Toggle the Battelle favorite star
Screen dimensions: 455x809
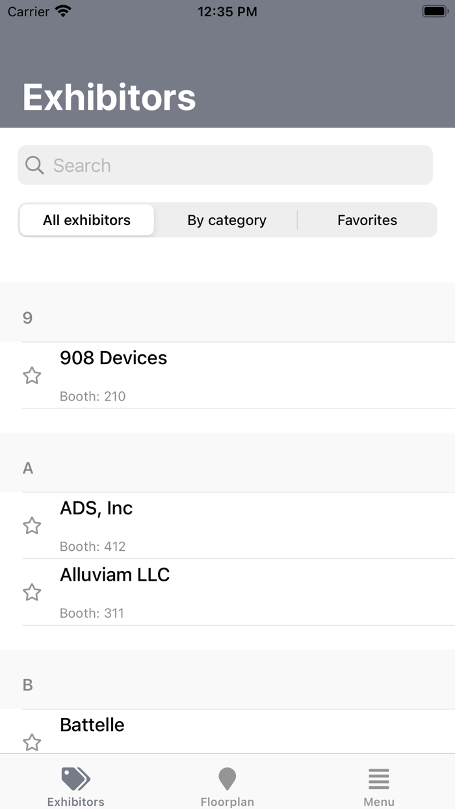[x=32, y=742]
